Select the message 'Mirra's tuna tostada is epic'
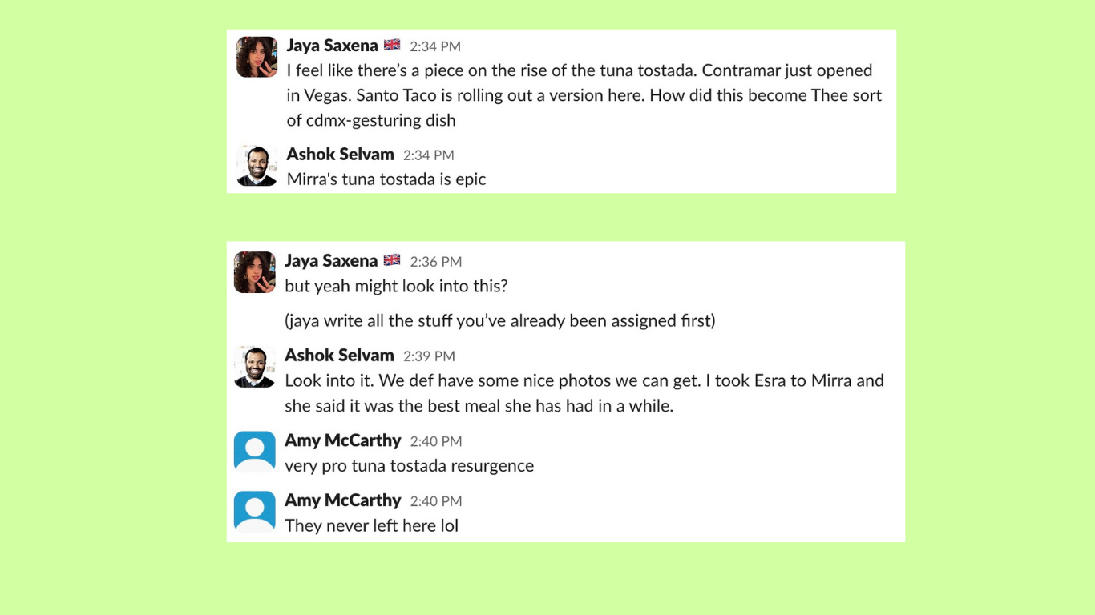 click(x=386, y=179)
